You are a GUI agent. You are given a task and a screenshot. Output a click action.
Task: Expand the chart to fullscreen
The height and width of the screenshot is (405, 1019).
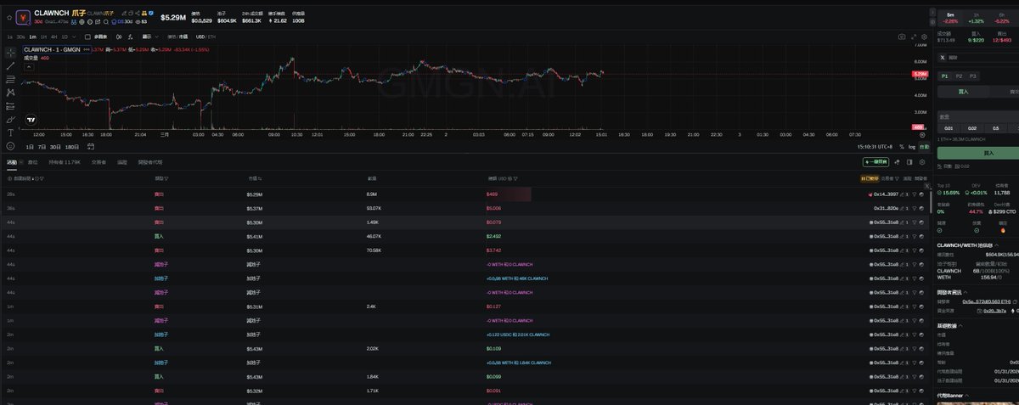[913, 37]
